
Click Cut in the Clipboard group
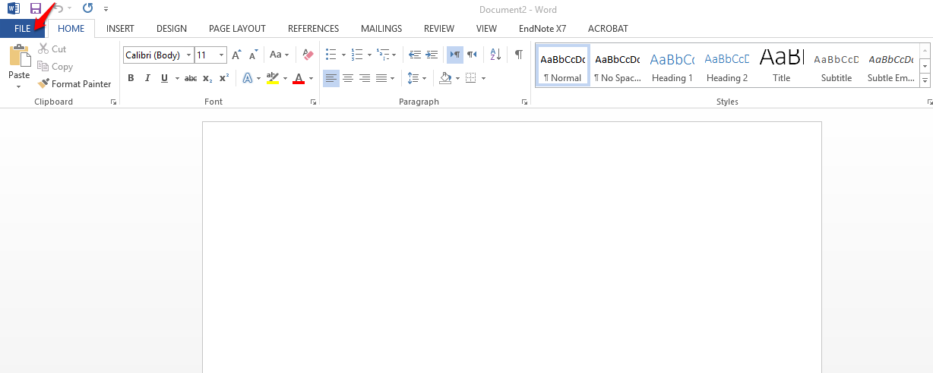click(52, 49)
